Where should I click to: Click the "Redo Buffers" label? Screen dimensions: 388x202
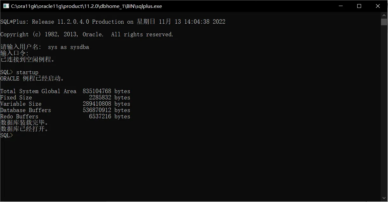click(x=19, y=116)
